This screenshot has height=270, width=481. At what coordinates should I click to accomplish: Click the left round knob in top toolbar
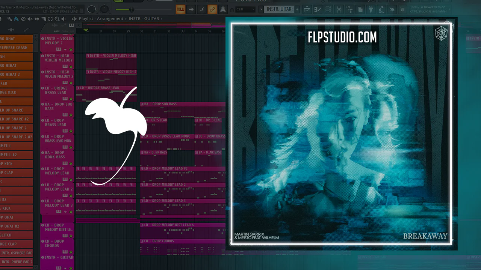(x=91, y=9)
